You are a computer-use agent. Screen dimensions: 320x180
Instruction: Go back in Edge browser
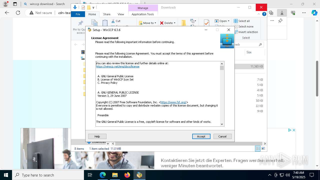[x=7, y=13]
